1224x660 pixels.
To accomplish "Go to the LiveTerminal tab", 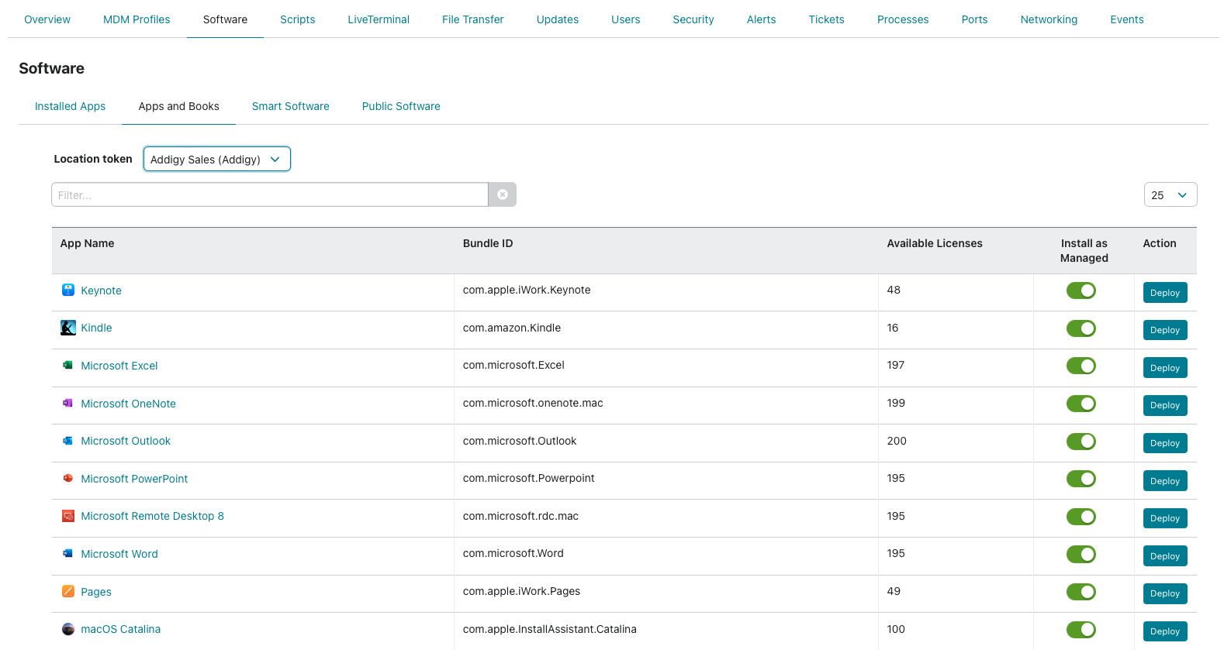I will 379,19.
